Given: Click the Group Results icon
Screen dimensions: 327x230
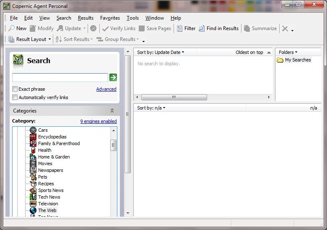Looking at the screenshot, I should (100, 39).
